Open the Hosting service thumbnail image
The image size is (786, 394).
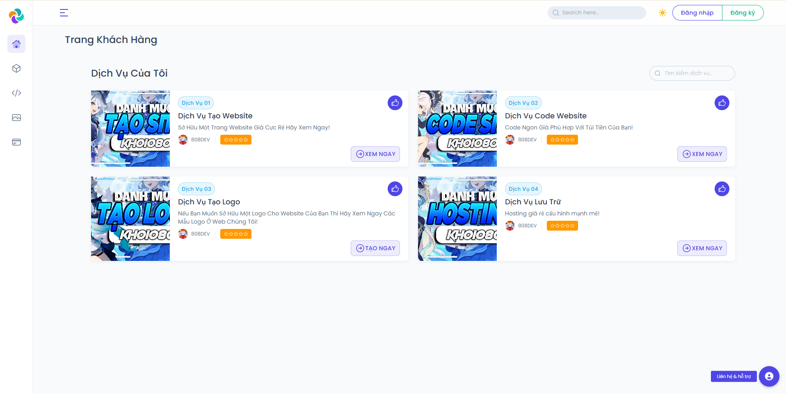(457, 218)
